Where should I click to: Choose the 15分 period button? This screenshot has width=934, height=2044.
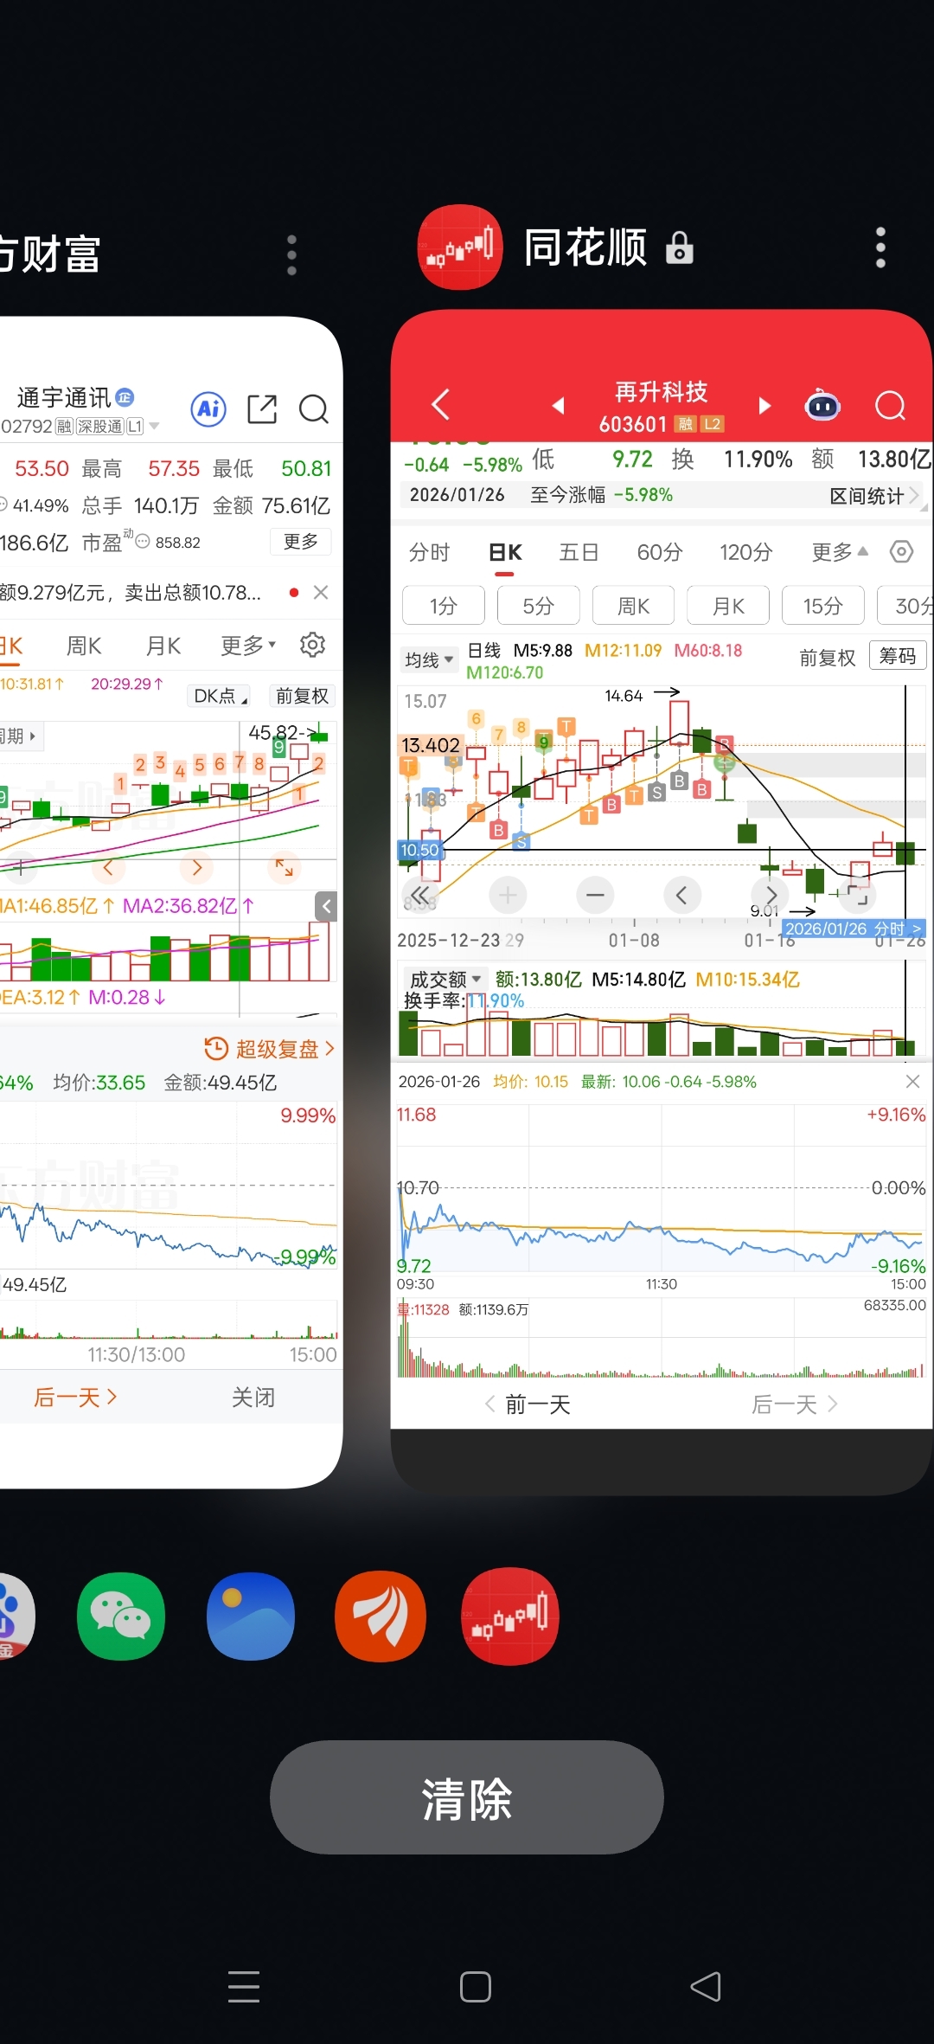point(822,606)
